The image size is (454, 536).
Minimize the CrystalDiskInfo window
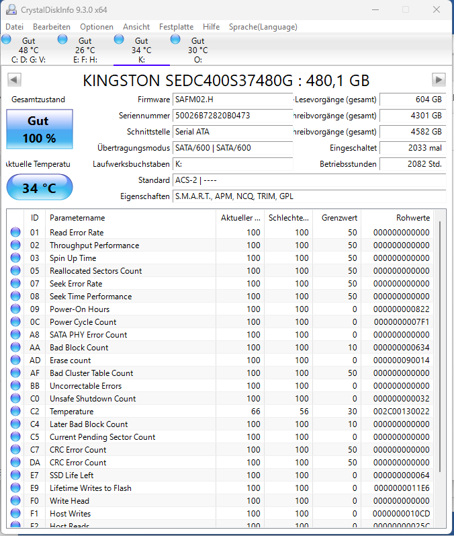pyautogui.click(x=375, y=9)
